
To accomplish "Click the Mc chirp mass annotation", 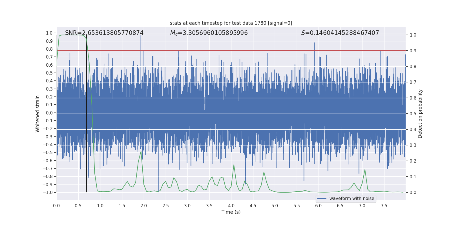I will click(209, 33).
